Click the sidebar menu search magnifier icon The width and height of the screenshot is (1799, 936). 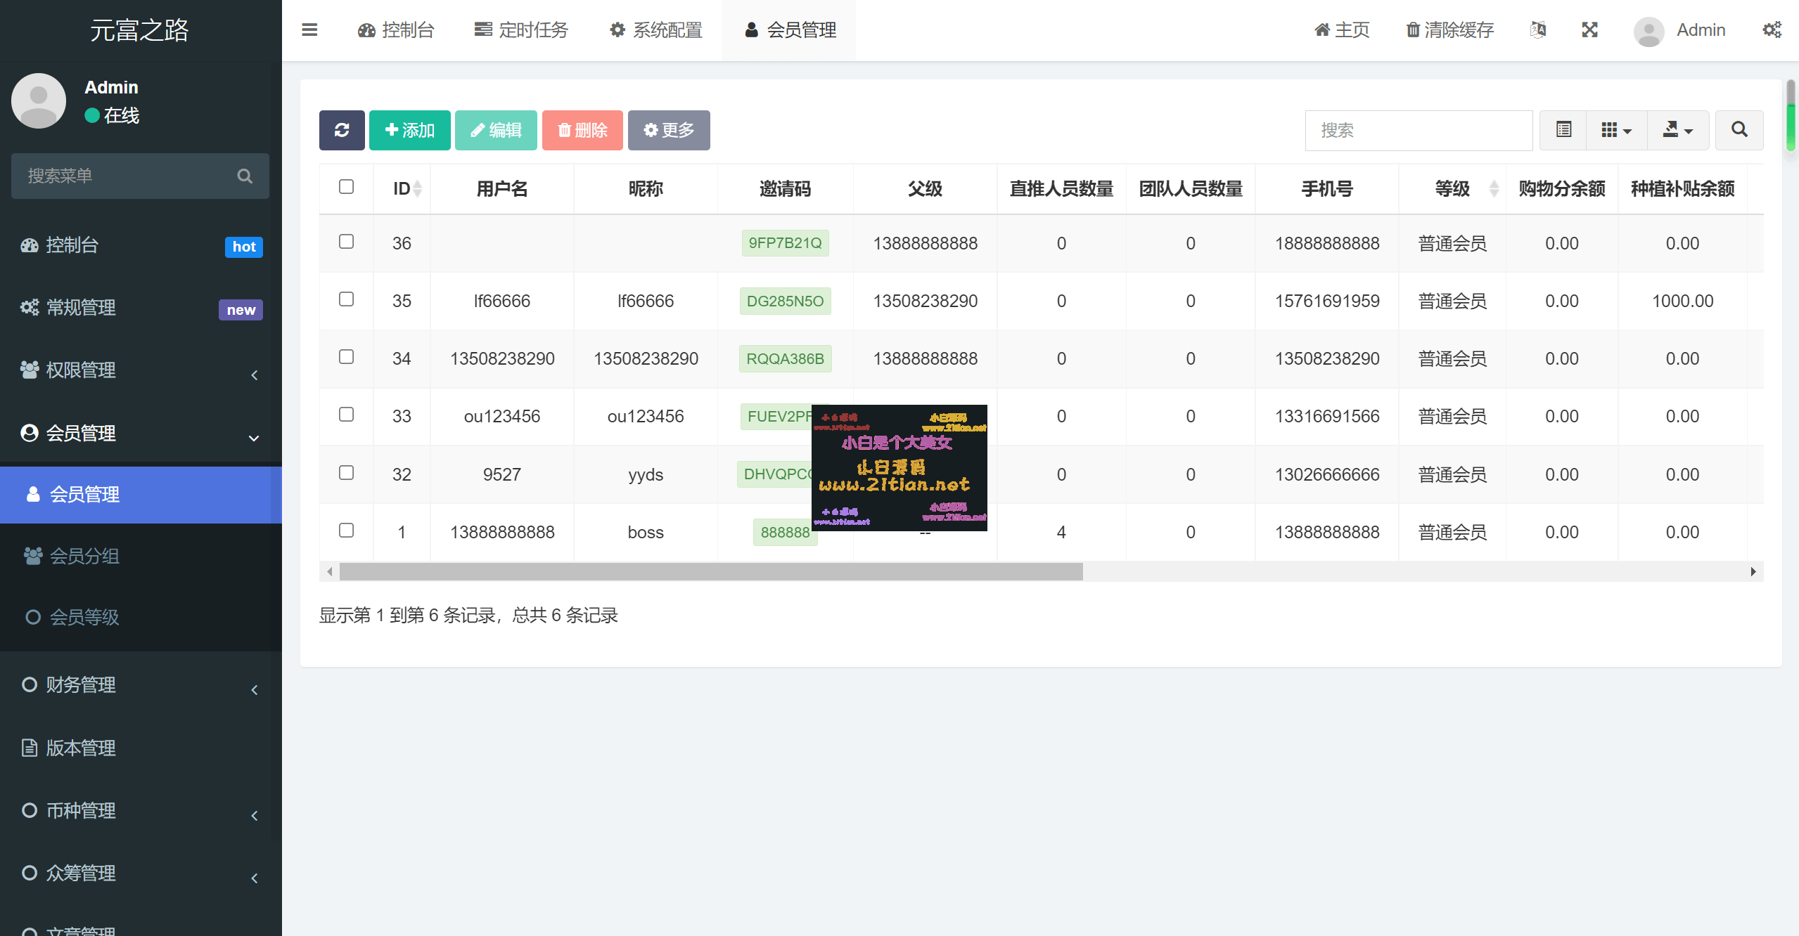[x=245, y=176]
